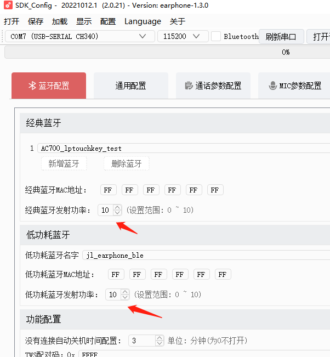The height and width of the screenshot is (357, 330).
Task: Edit the TWS配对码 FFFF field
Action: click(x=204, y=354)
